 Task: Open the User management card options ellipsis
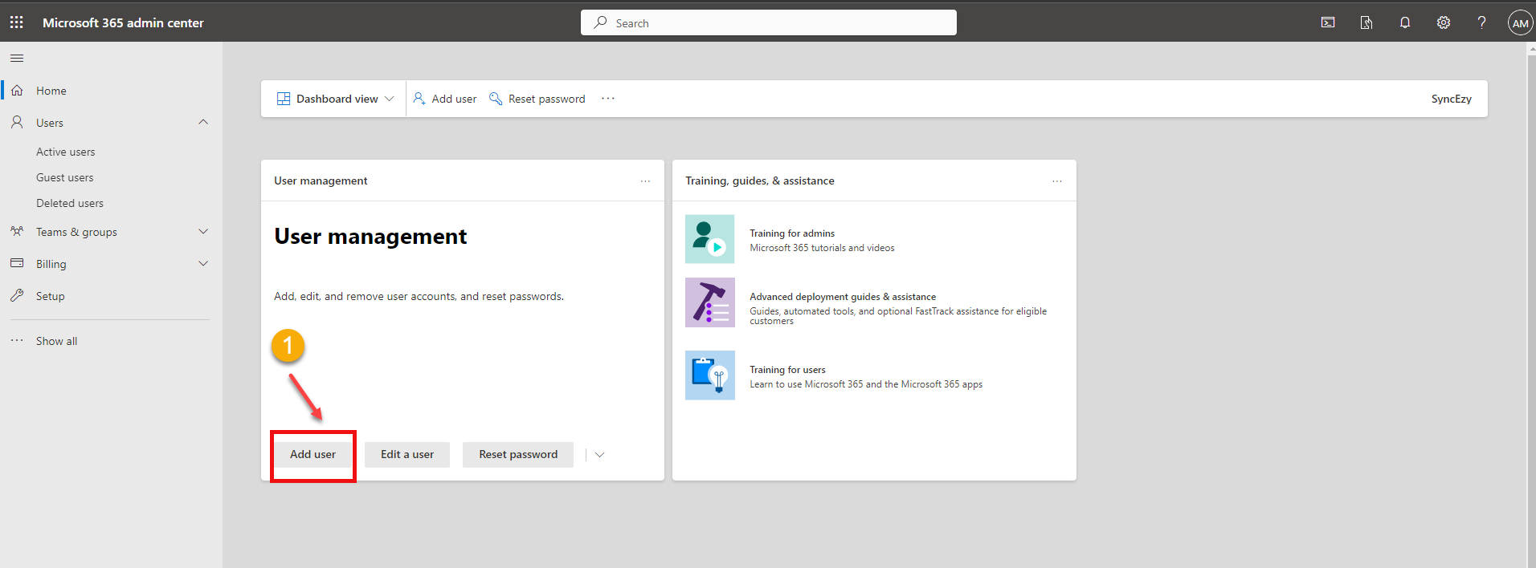click(x=645, y=181)
